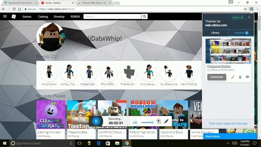
Task: Open the Catalog menu item
Action: (x=43, y=16)
